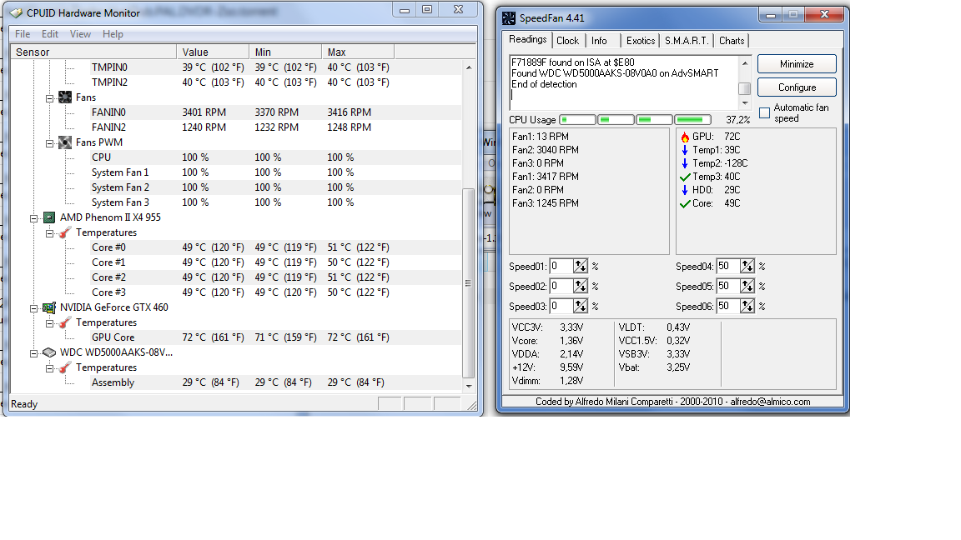Click the SpeedFan log scrollbar down arrow
961x540 pixels.
point(745,103)
